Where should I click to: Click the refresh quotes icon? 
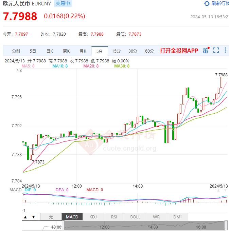[207, 4]
